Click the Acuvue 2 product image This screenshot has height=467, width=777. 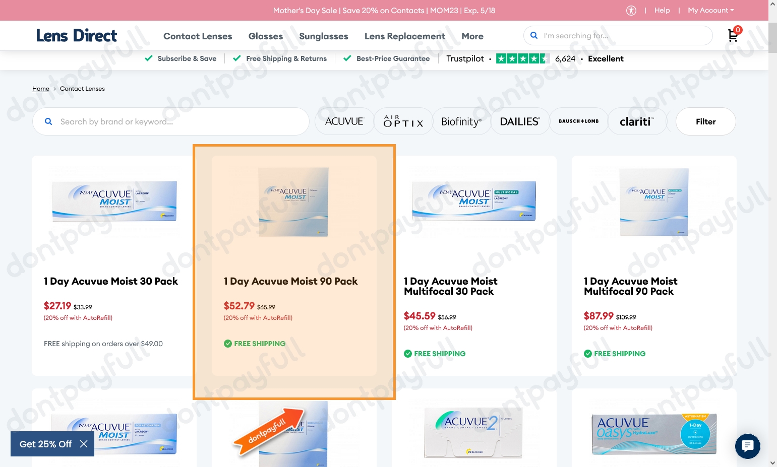pos(473,433)
